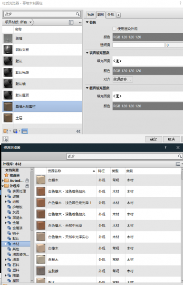The height and width of the screenshot is (285, 183).
Task: Click the 透明度 value field showing 0
Action: click(x=174, y=45)
